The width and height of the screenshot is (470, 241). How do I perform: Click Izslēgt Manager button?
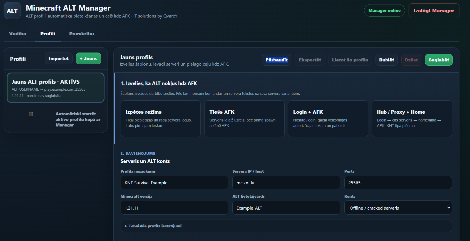(434, 11)
